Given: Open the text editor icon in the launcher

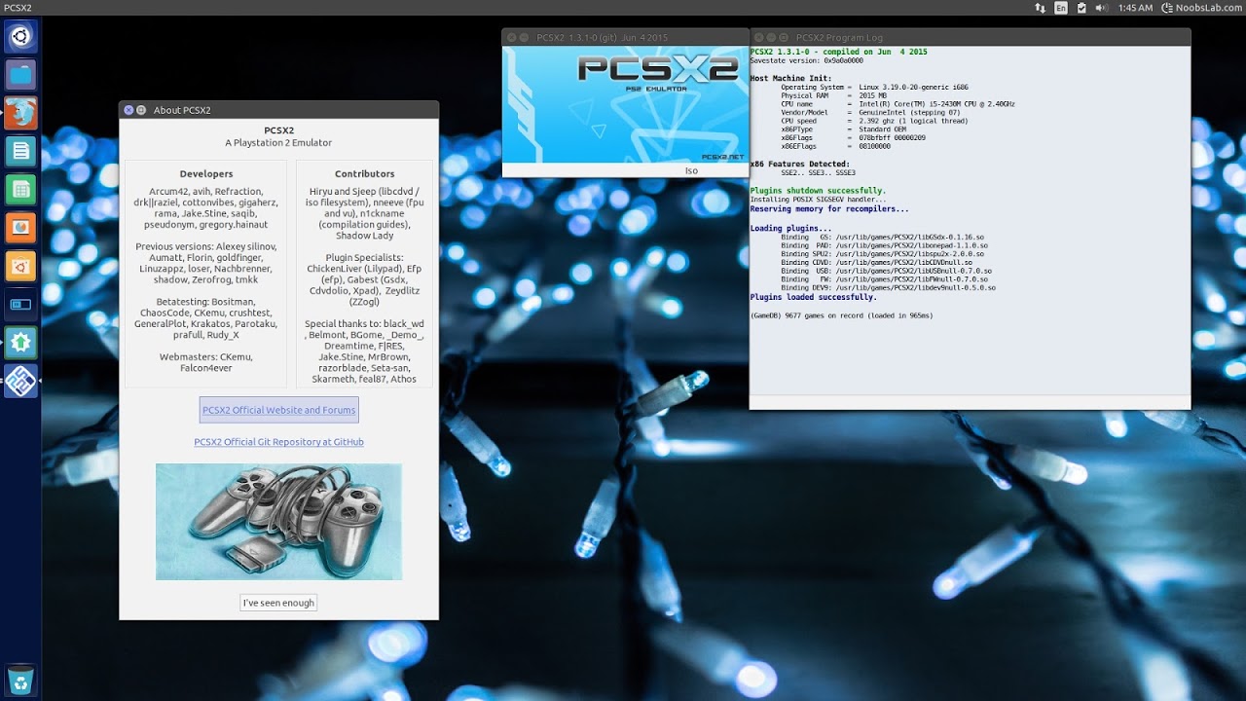Looking at the screenshot, I should click(x=19, y=151).
